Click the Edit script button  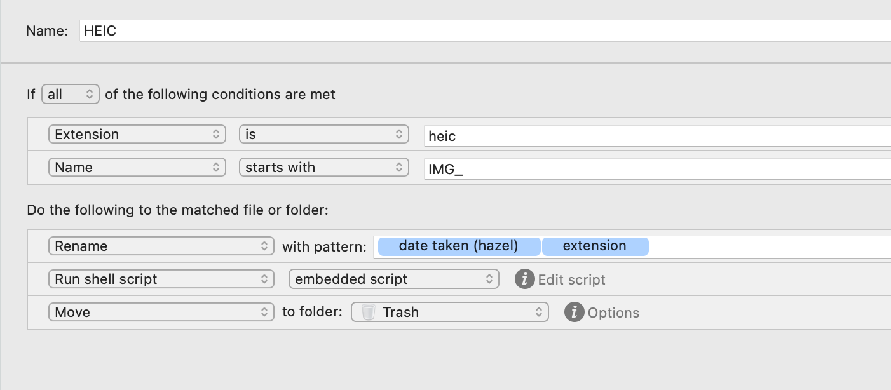point(571,279)
